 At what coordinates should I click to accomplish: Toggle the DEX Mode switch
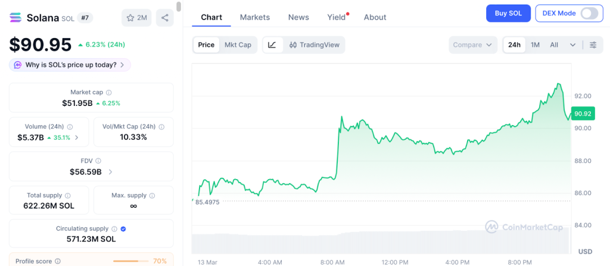point(589,13)
